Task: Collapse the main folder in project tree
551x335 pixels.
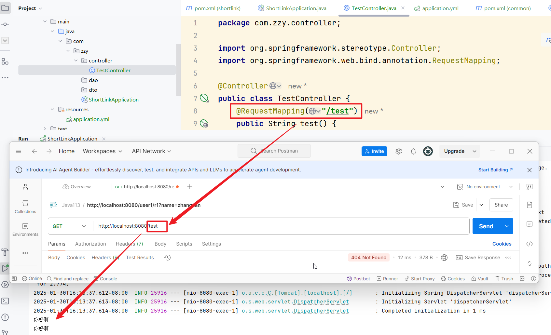Action: [x=45, y=21]
